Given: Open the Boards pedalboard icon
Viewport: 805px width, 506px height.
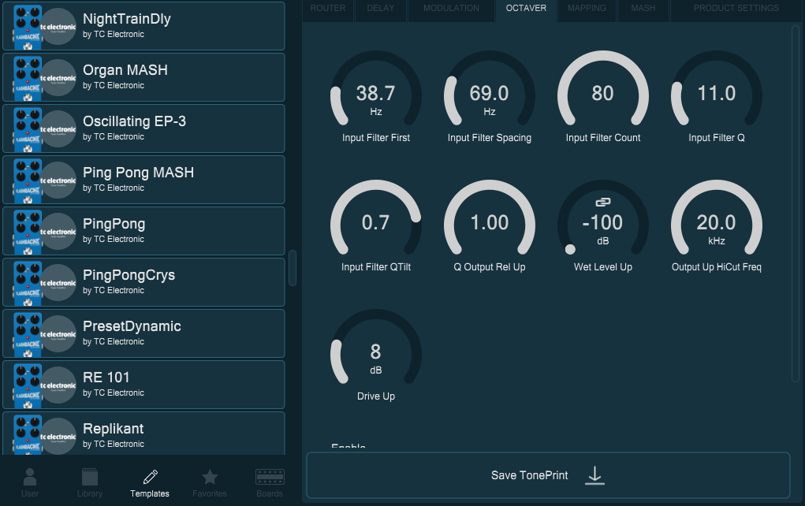Looking at the screenshot, I should point(270,477).
